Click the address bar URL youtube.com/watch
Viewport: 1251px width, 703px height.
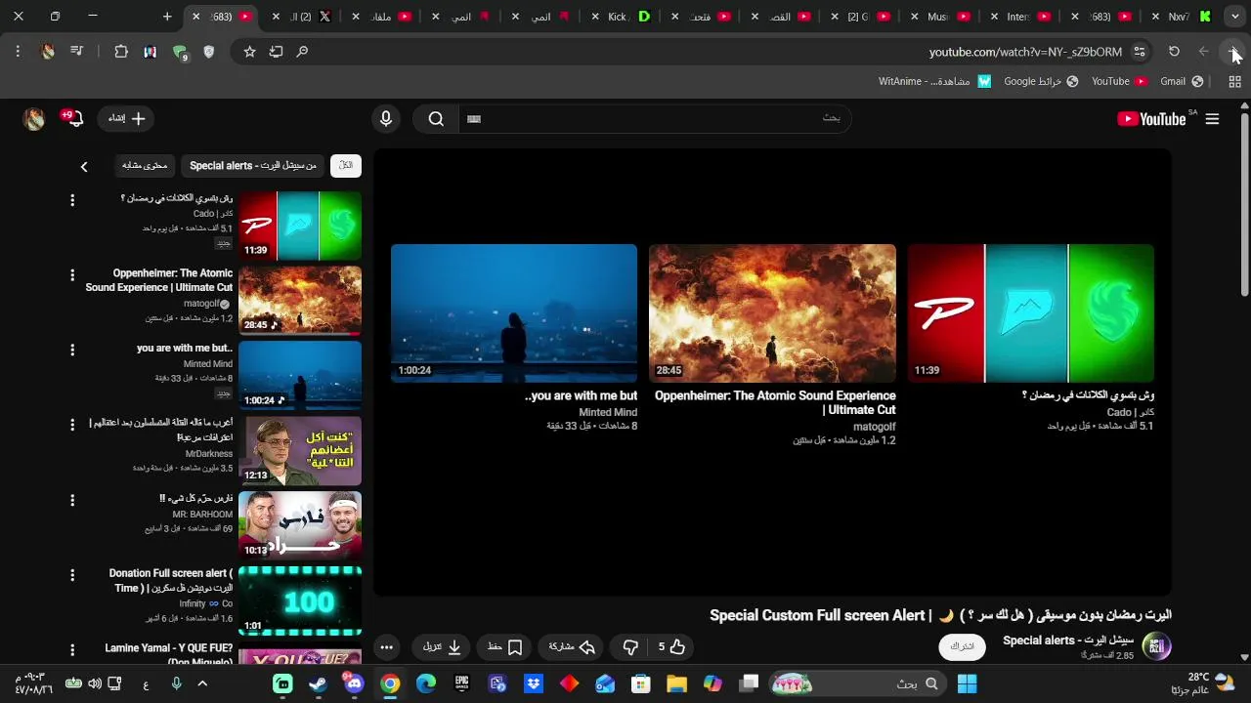1025,52
